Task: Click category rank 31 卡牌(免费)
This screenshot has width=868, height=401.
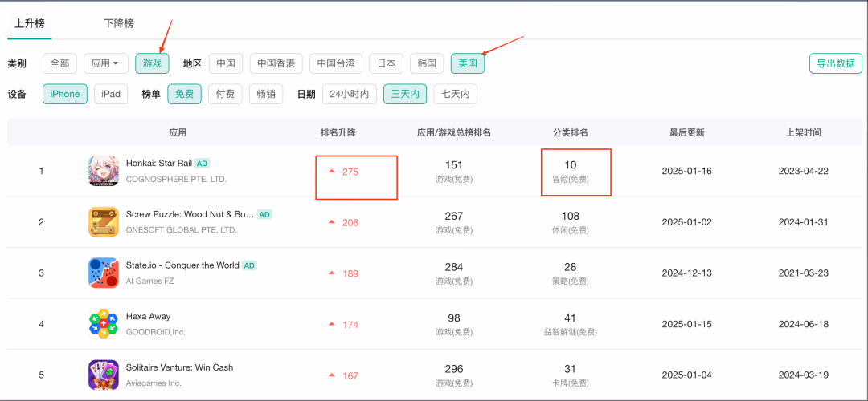Action: click(x=570, y=375)
